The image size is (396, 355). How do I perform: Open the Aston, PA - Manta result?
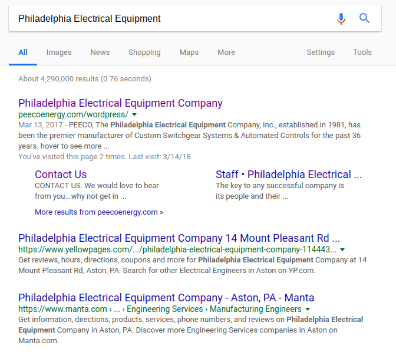[166, 298]
